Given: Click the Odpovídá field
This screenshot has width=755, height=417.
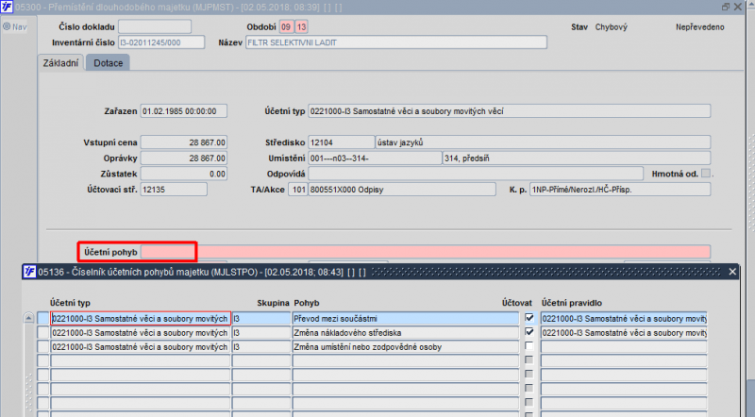Looking at the screenshot, I should [x=476, y=174].
